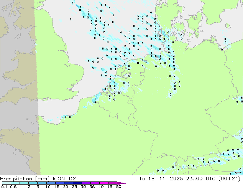This screenshot has height=188, width=243.
Task: Click the 15–20 mm legend color segment
Action: 59,183
